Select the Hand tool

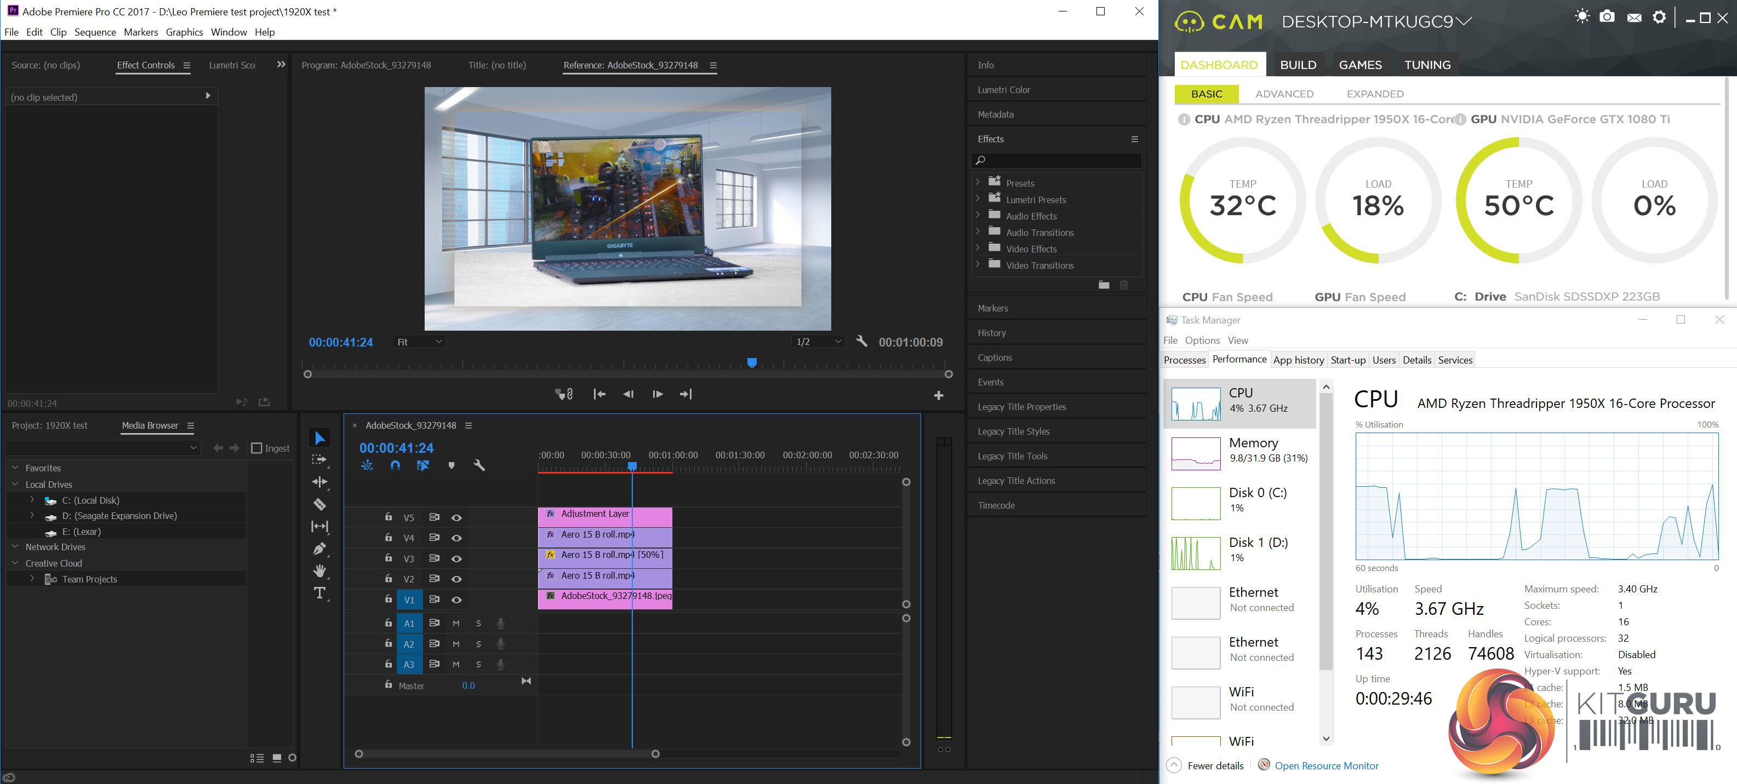point(319,571)
